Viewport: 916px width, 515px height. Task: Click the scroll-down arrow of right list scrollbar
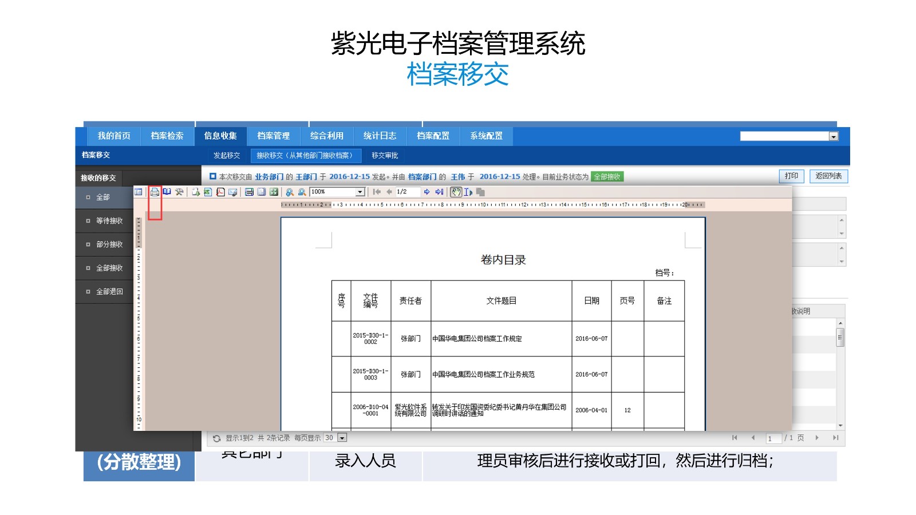[840, 425]
